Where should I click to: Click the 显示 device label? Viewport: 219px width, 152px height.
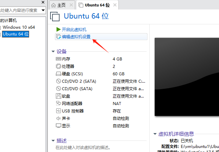click(x=66, y=126)
